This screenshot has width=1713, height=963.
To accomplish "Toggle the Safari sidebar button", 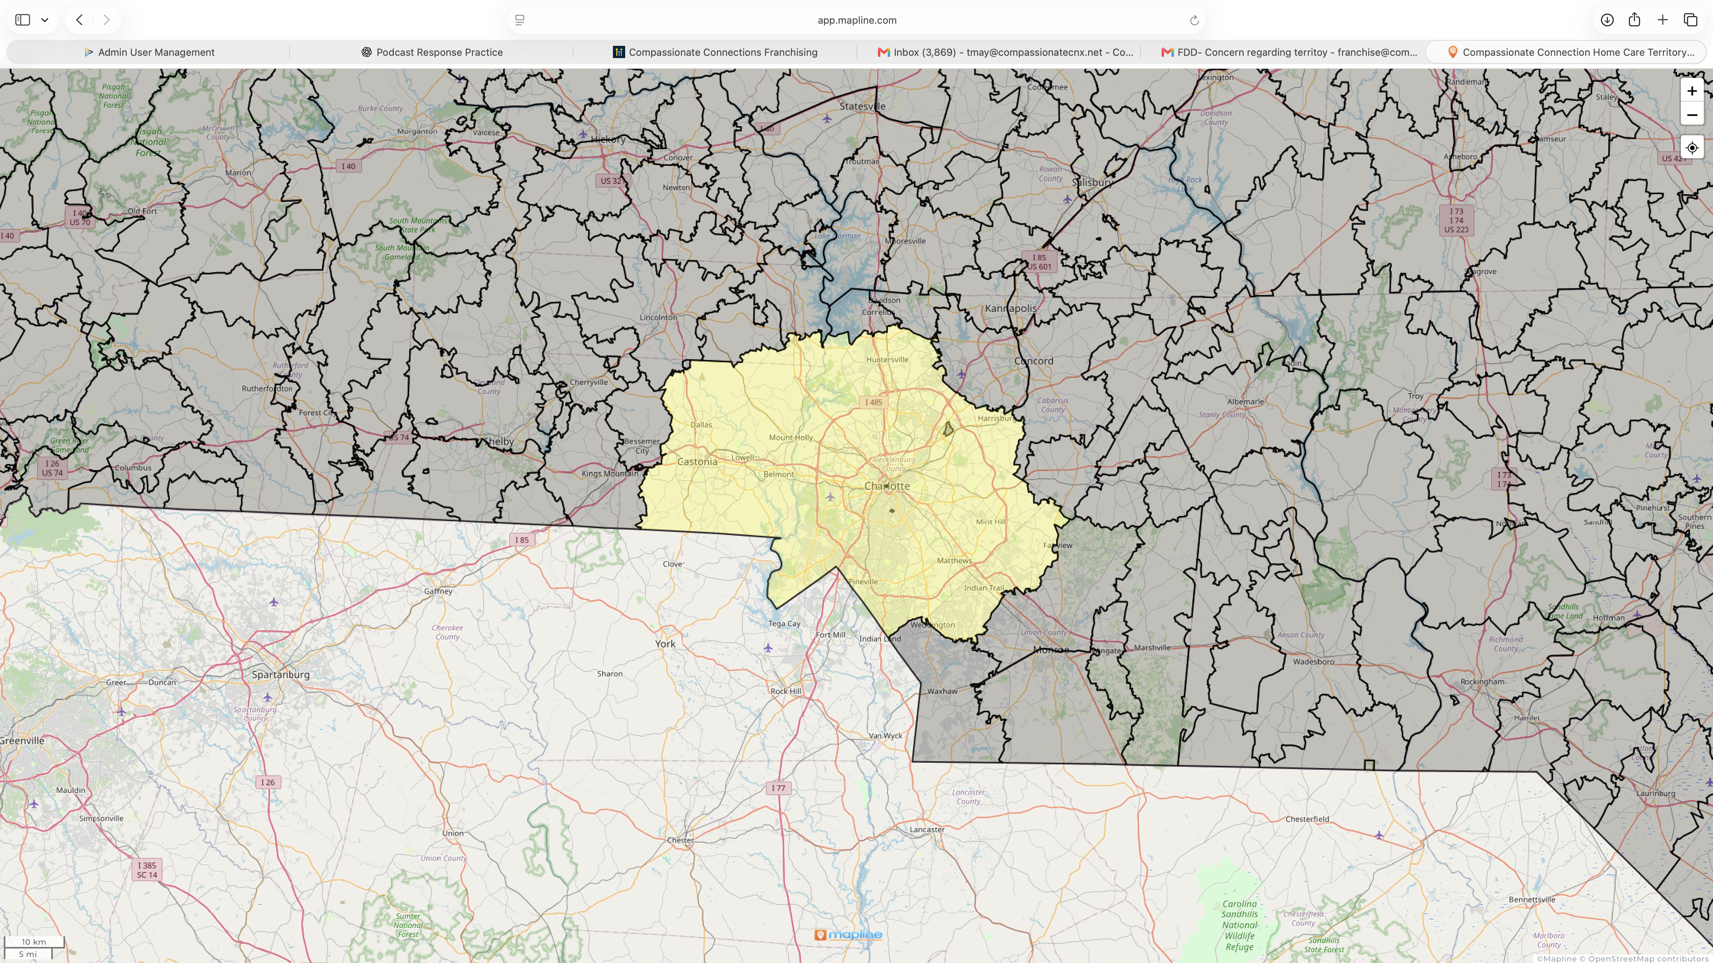I will point(23,20).
